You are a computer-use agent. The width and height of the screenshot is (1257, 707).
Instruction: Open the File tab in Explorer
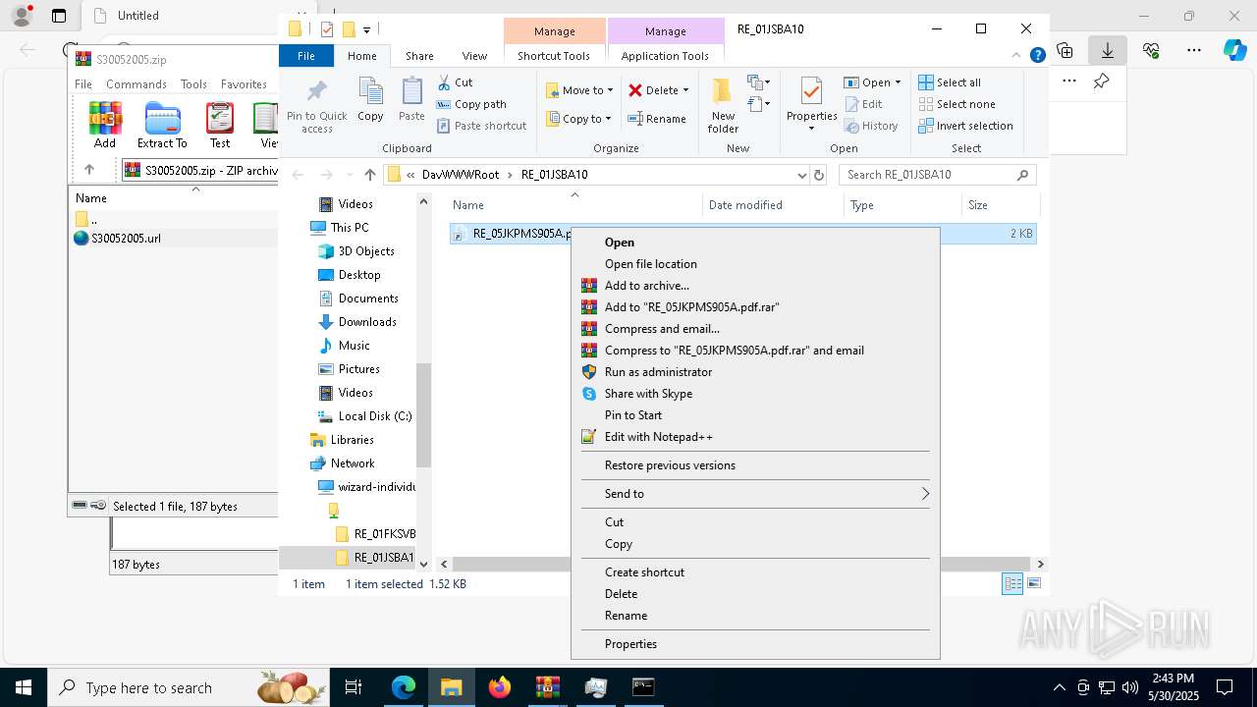click(x=306, y=56)
